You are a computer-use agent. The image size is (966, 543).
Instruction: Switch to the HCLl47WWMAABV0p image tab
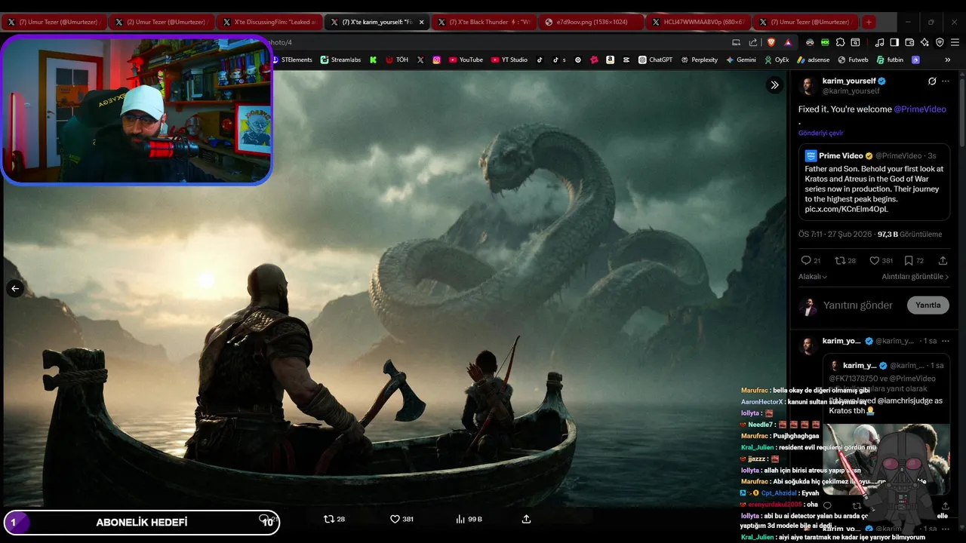[698, 22]
